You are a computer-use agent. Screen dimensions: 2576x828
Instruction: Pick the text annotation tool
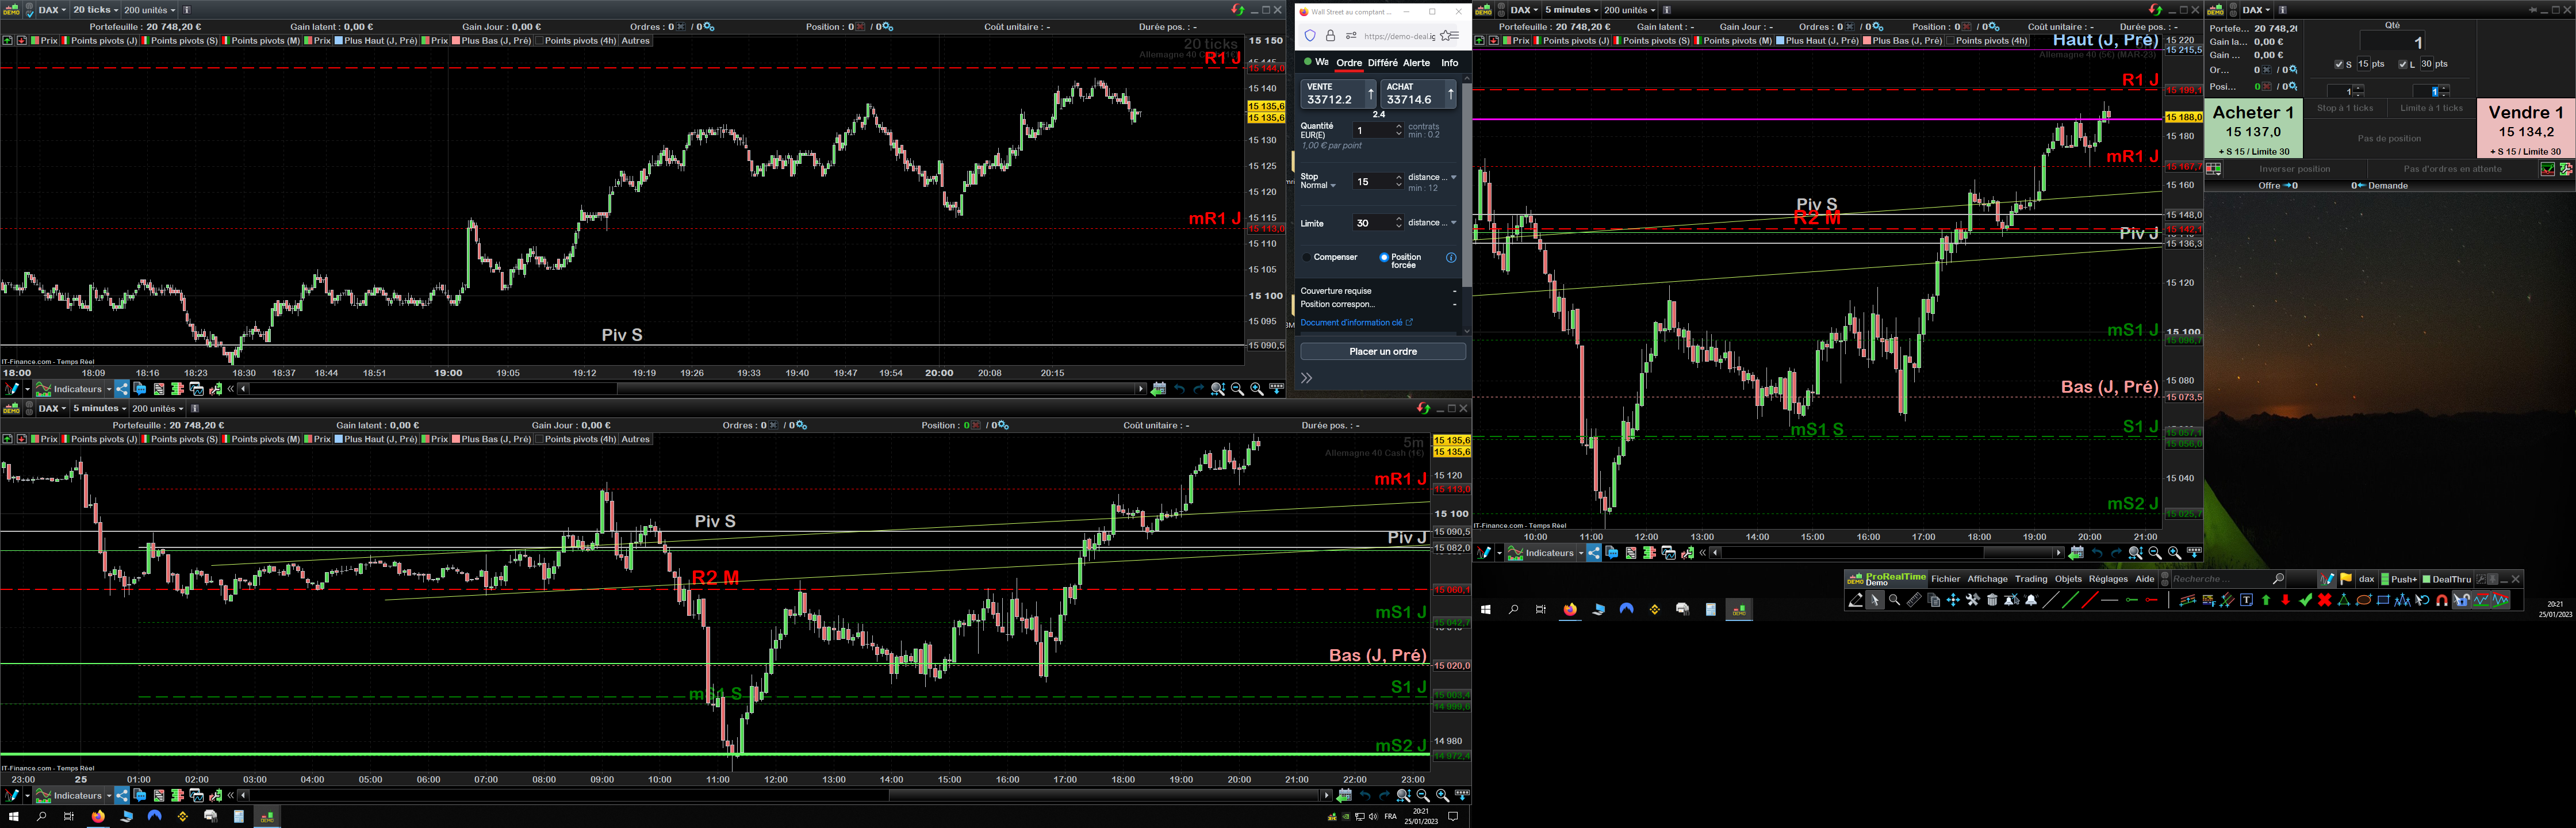(2247, 600)
